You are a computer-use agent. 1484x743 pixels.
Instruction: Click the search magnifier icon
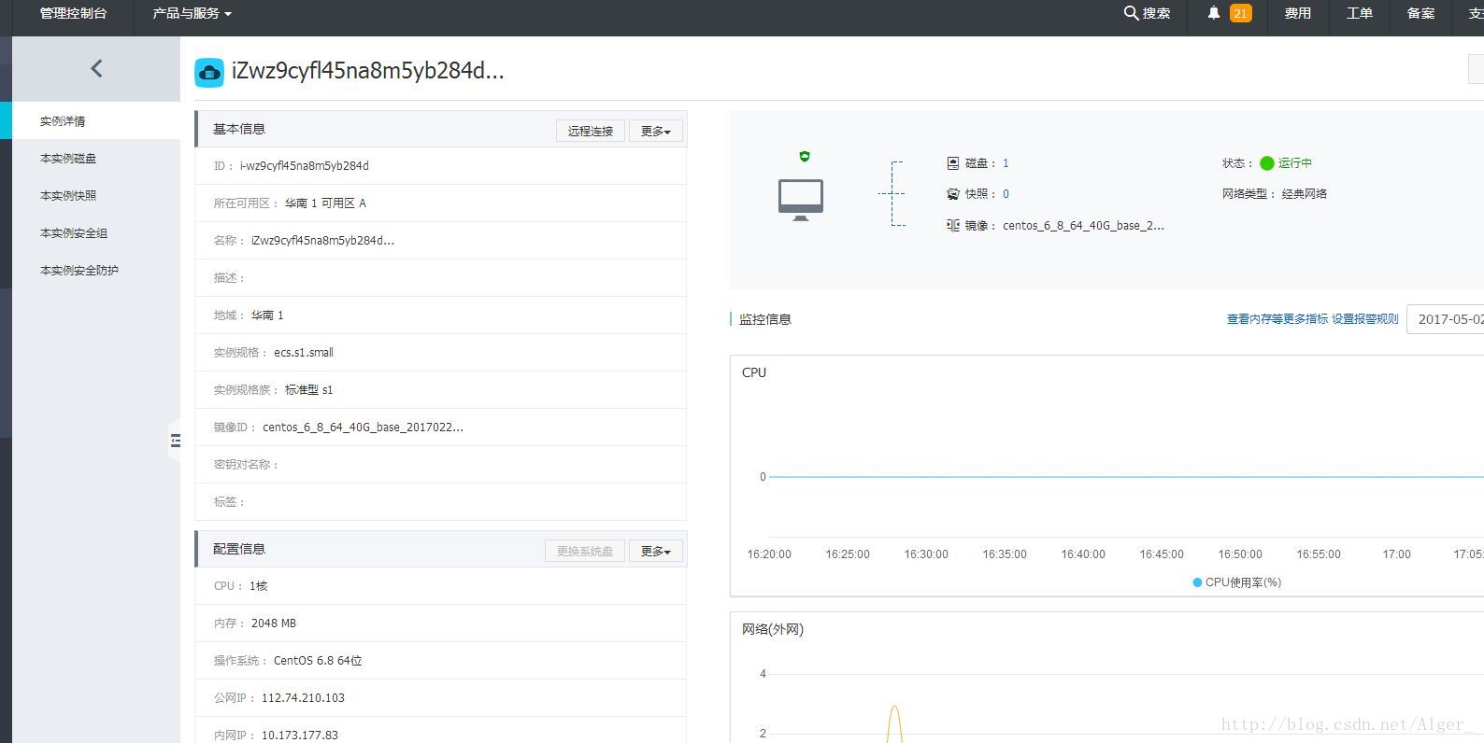click(x=1131, y=13)
